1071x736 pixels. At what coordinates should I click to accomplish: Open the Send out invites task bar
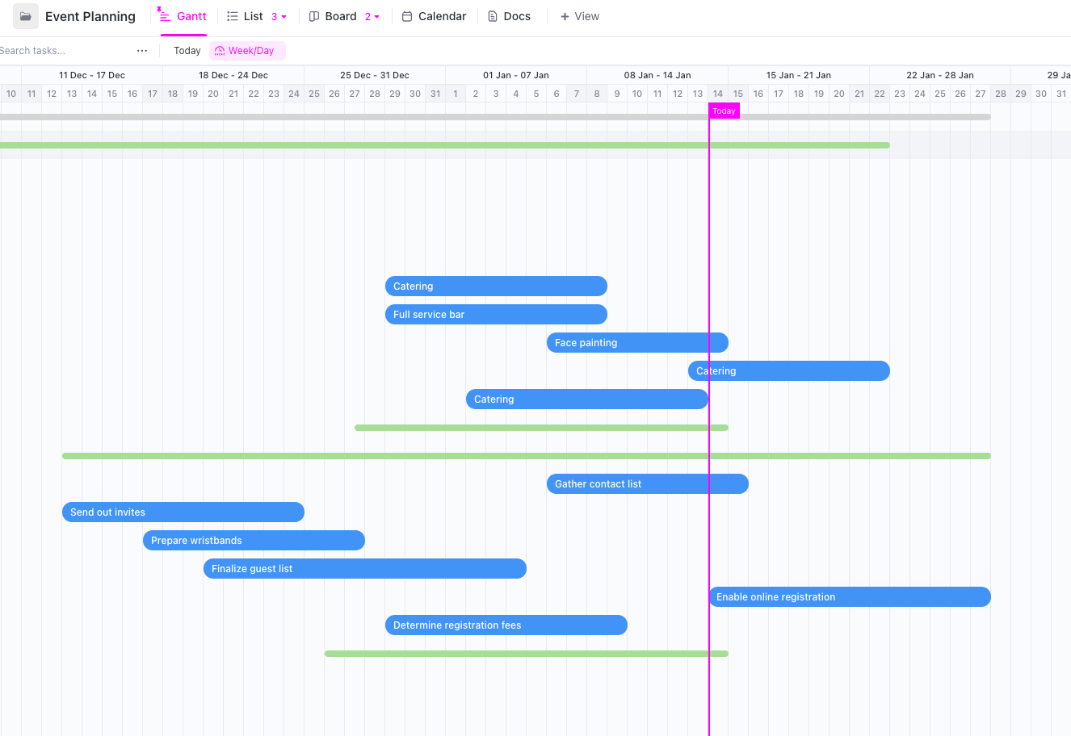[x=183, y=512]
